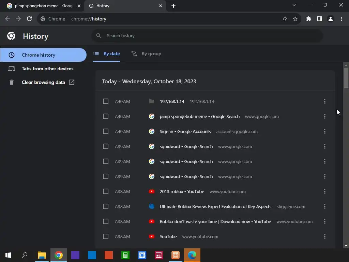Click scrollbar down arrow
This screenshot has height=262, width=349.
pyautogui.click(x=346, y=246)
